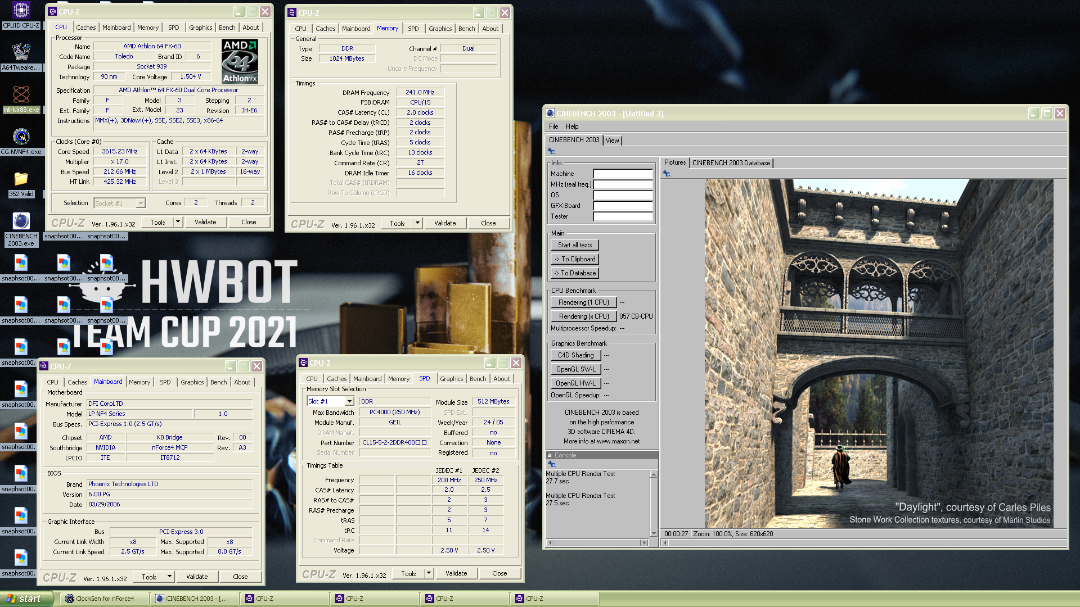Switch to CINEBENCH 2003 taskbar item
Viewport: 1080px width, 607px height.
point(194,599)
